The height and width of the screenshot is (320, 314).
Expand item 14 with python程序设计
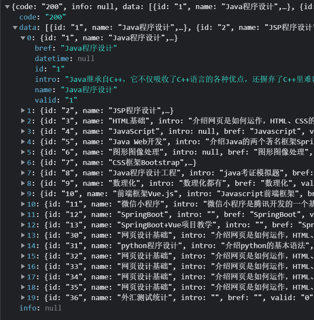point(23,246)
